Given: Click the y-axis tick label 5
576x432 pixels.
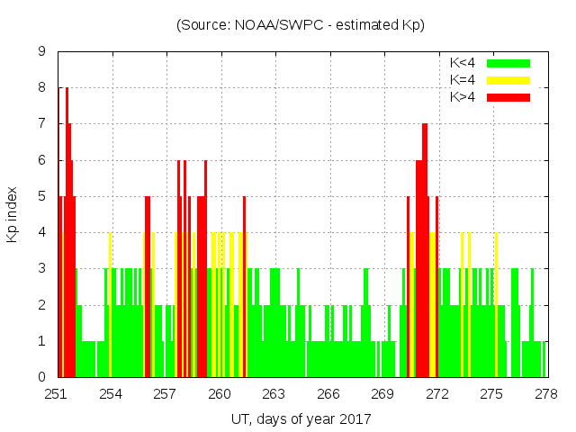Looking at the screenshot, I should click(42, 197).
